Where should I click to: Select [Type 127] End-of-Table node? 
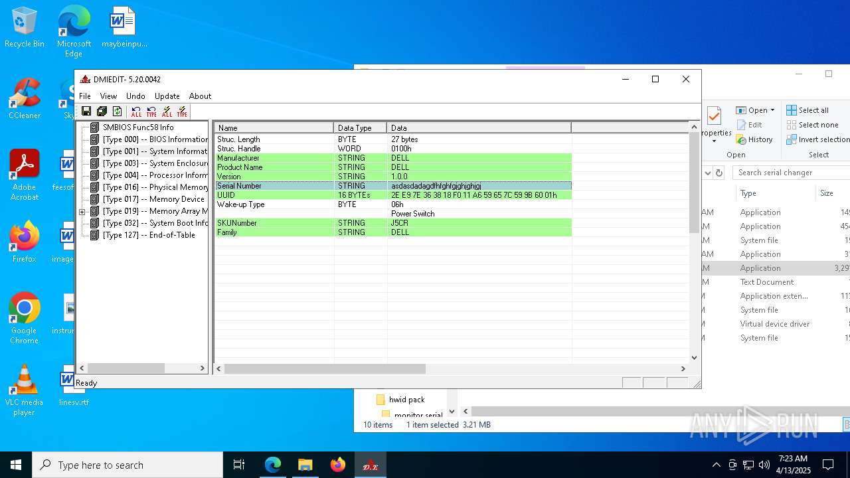pyautogui.click(x=149, y=235)
